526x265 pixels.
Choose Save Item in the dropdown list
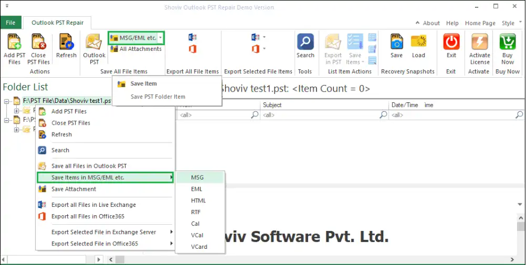[167, 84]
